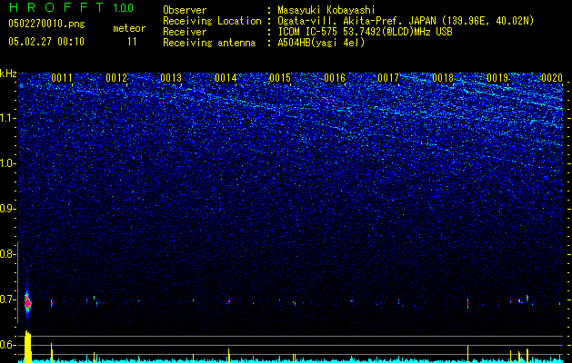This screenshot has height=363, width=572.
Task: Click the 0016 time marker
Action: click(x=335, y=78)
